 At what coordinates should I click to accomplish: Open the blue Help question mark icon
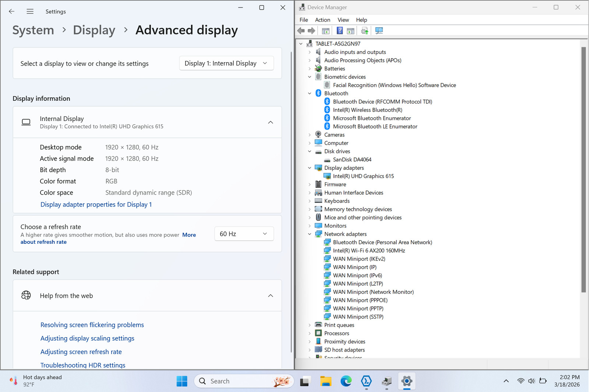click(x=340, y=31)
